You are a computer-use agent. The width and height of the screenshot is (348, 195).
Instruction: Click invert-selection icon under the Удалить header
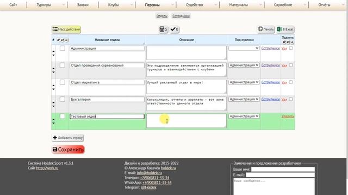tap(288, 42)
